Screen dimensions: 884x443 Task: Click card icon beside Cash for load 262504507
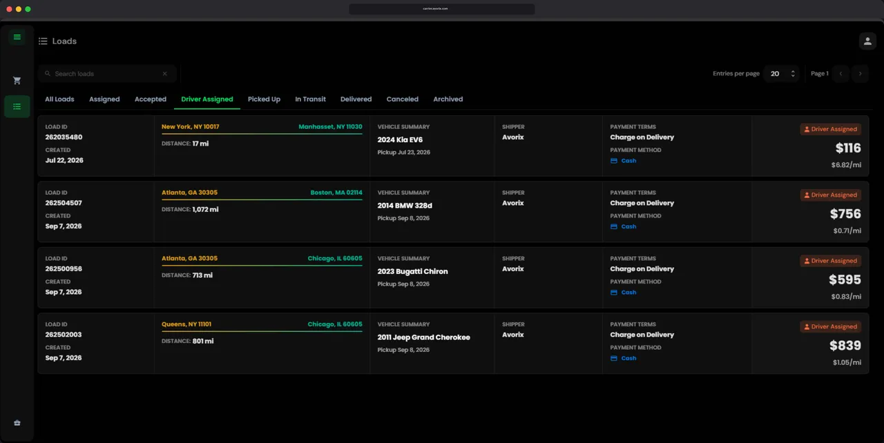tap(614, 226)
